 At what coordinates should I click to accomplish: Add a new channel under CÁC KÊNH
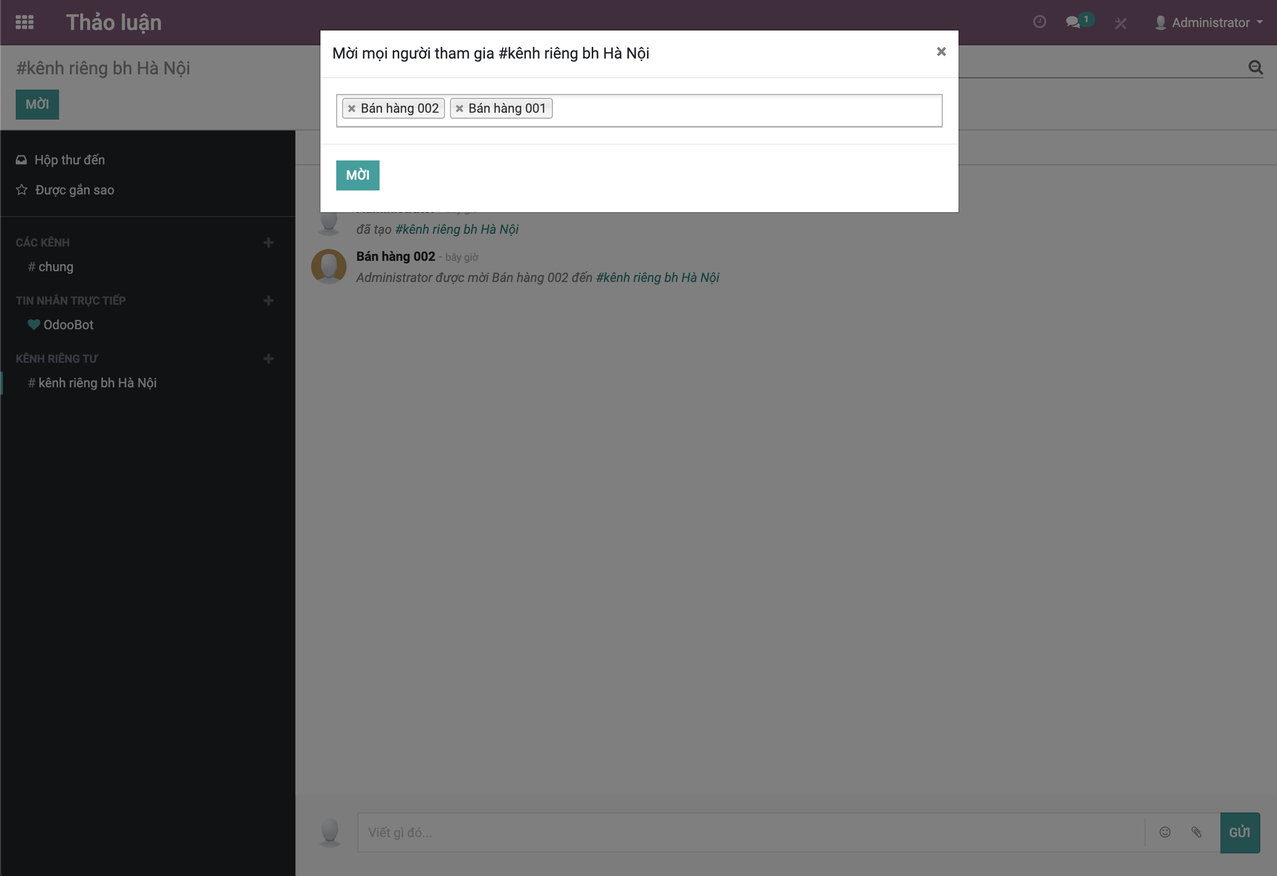point(268,243)
